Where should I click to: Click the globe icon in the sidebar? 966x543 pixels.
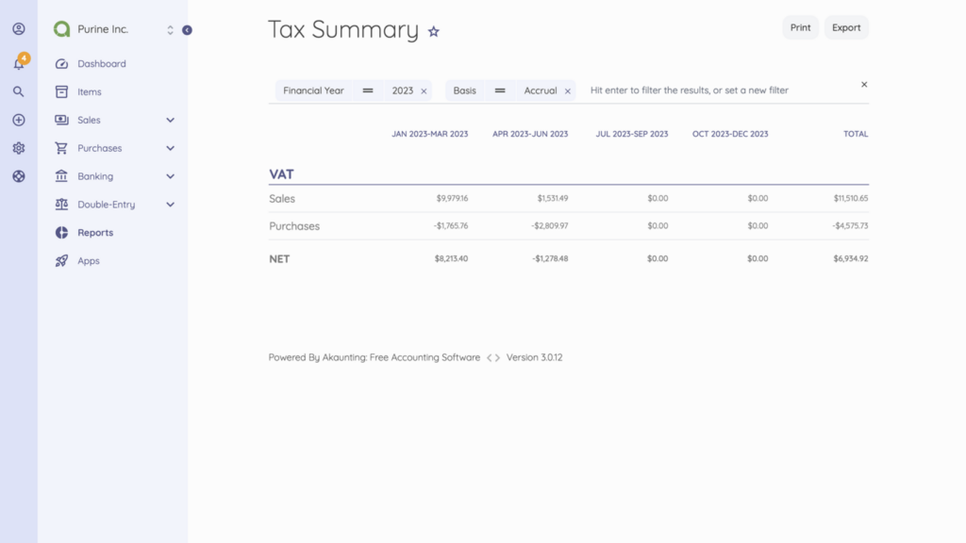pyautogui.click(x=18, y=176)
